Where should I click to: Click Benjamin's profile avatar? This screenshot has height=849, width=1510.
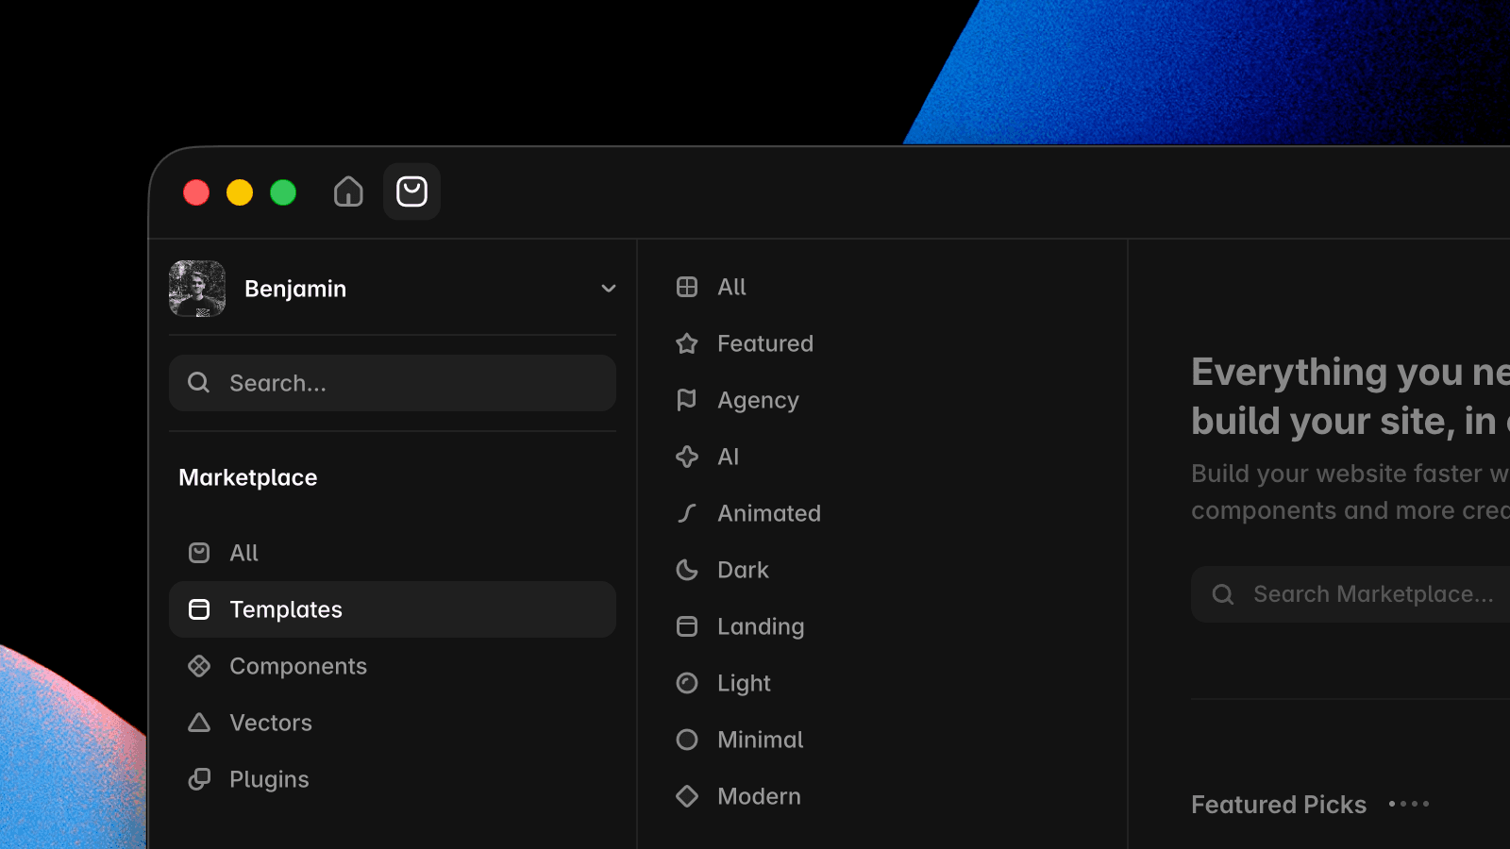(197, 289)
